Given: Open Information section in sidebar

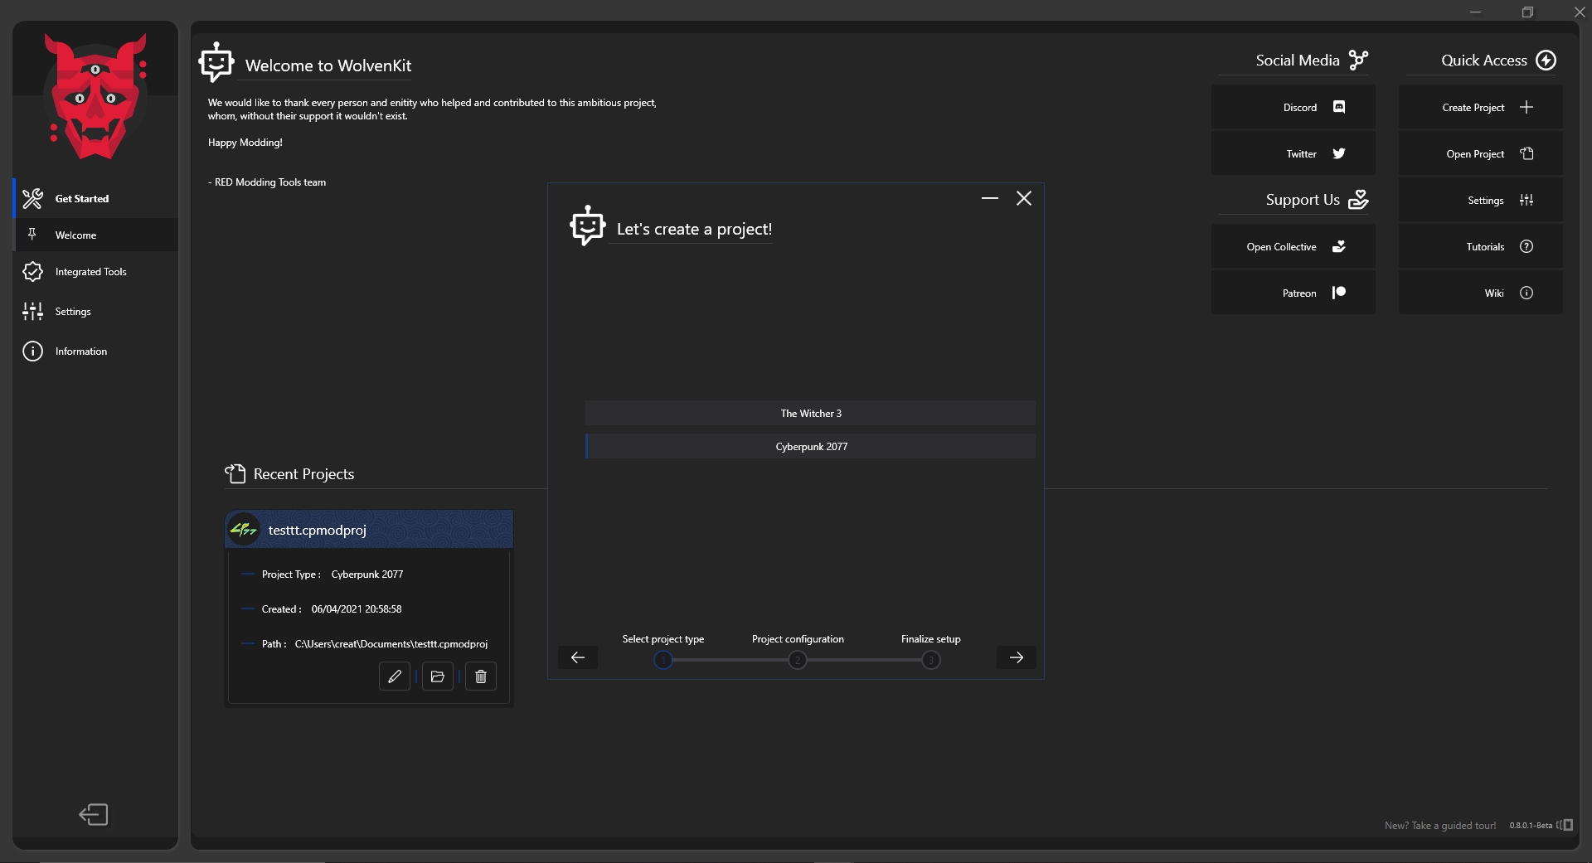Looking at the screenshot, I should coord(80,352).
